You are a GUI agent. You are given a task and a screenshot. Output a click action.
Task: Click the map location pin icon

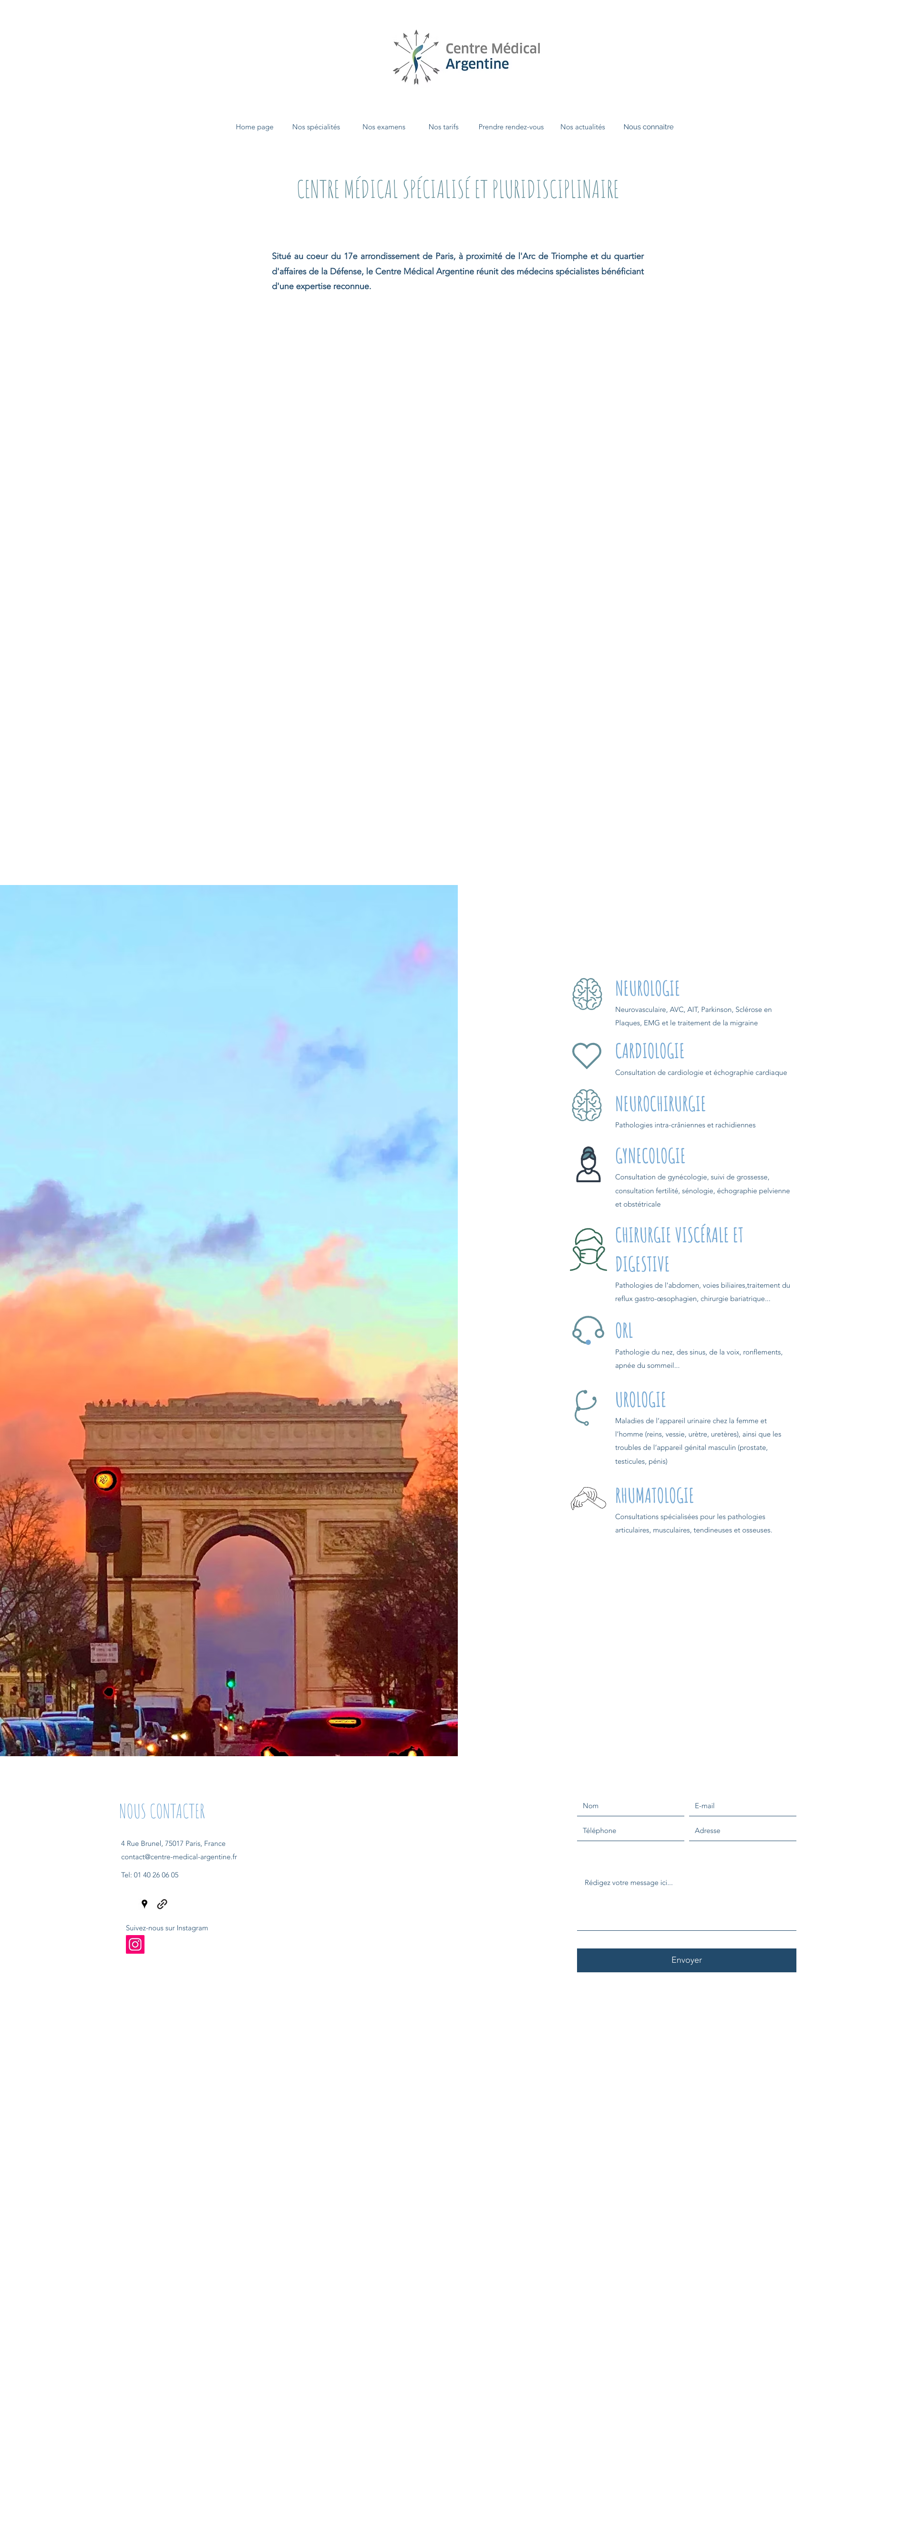click(144, 1904)
